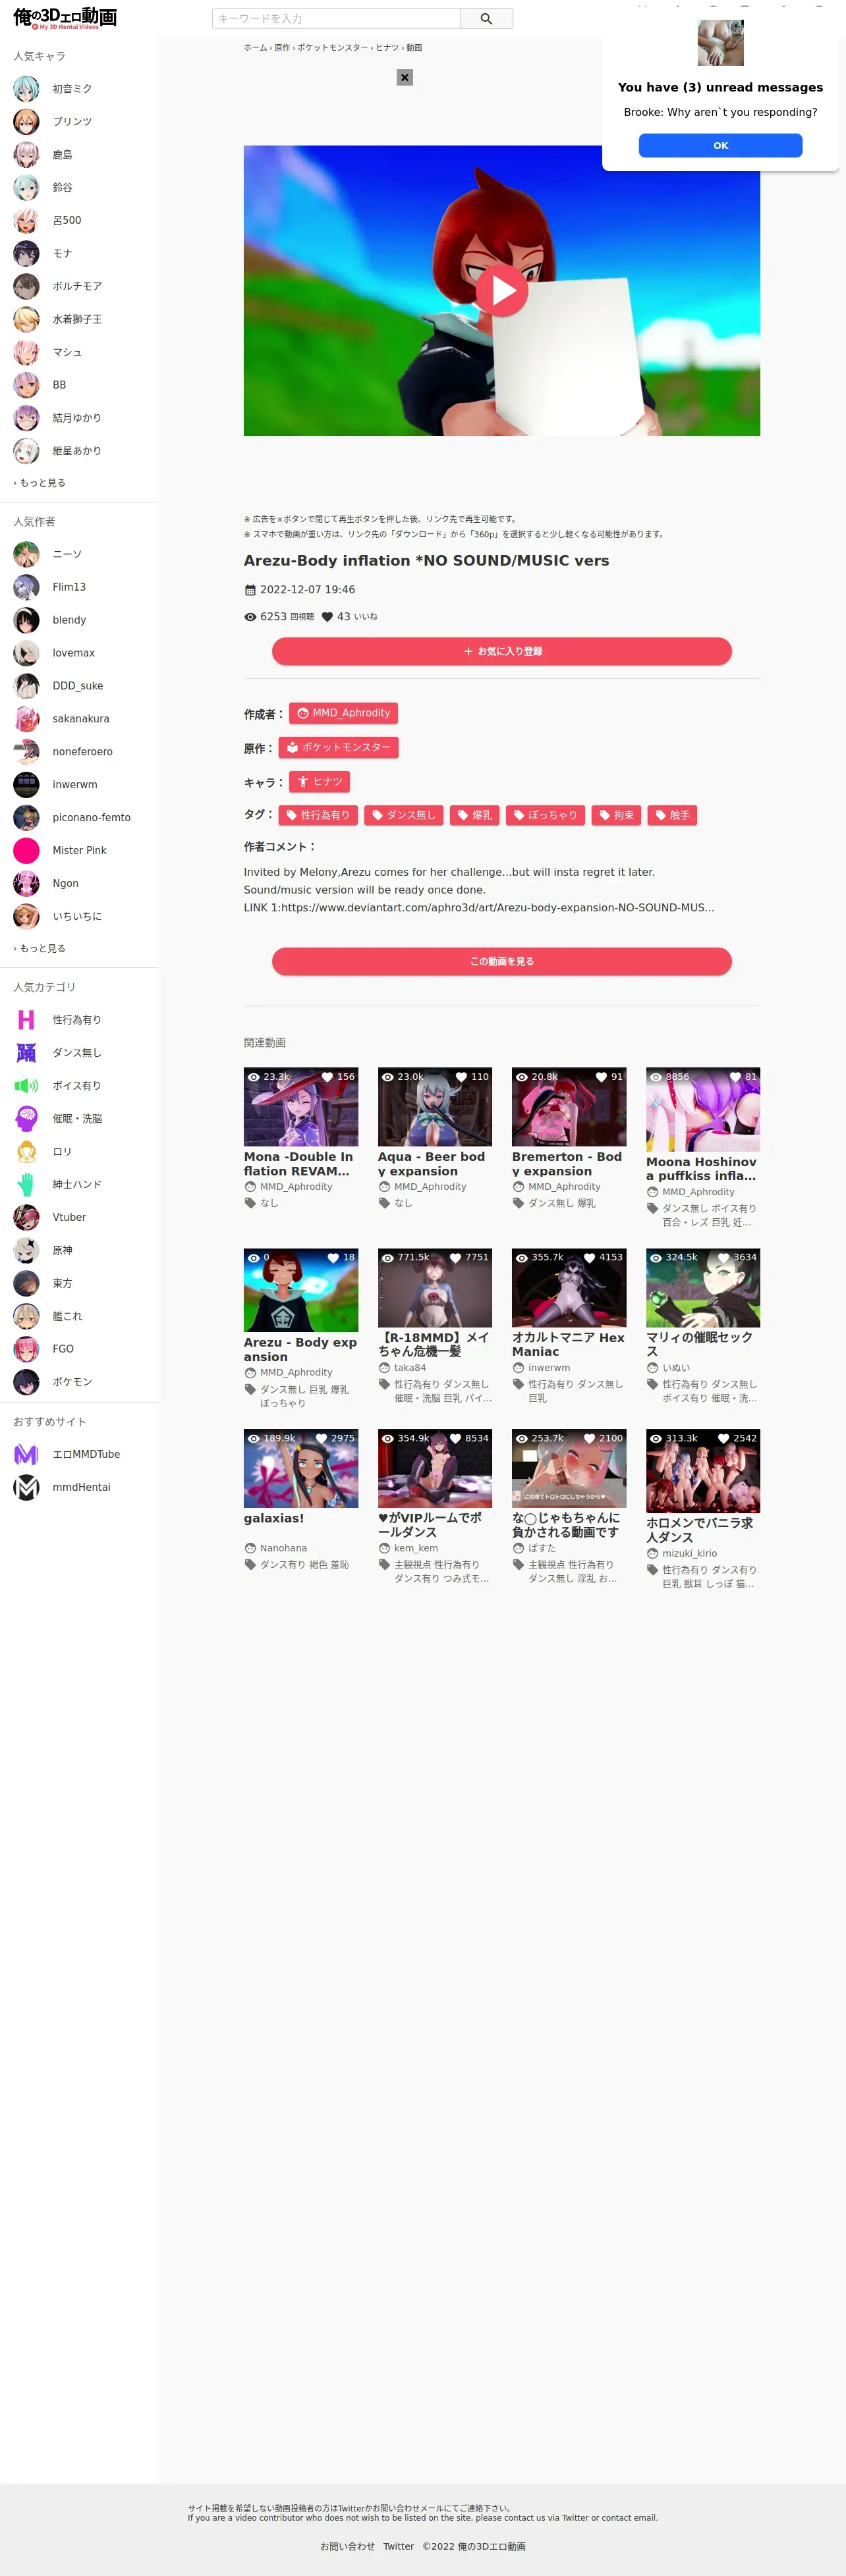
Task: Click the magnifier search button
Action: click(x=486, y=19)
